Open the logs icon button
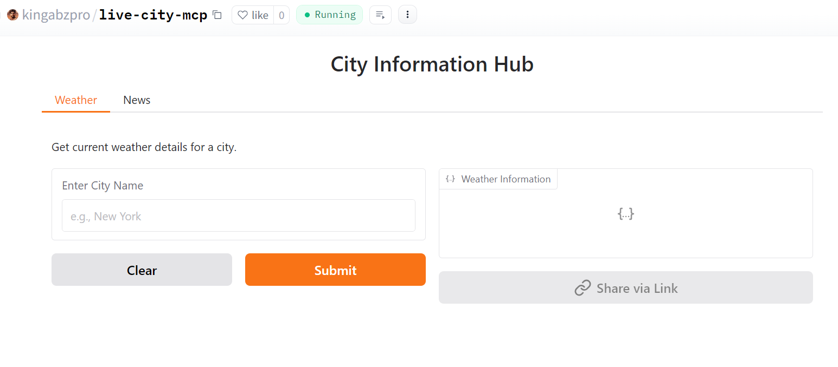 380,15
